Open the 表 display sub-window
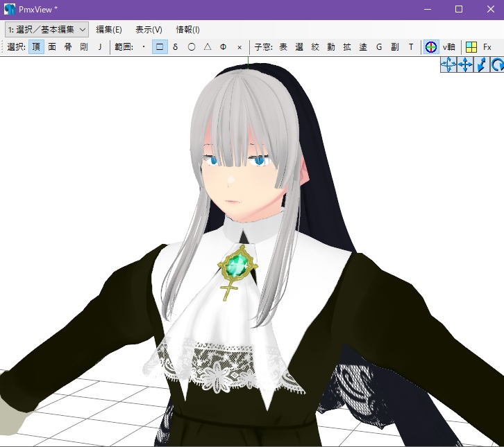Screen dimensions: 504x447 coord(283,47)
